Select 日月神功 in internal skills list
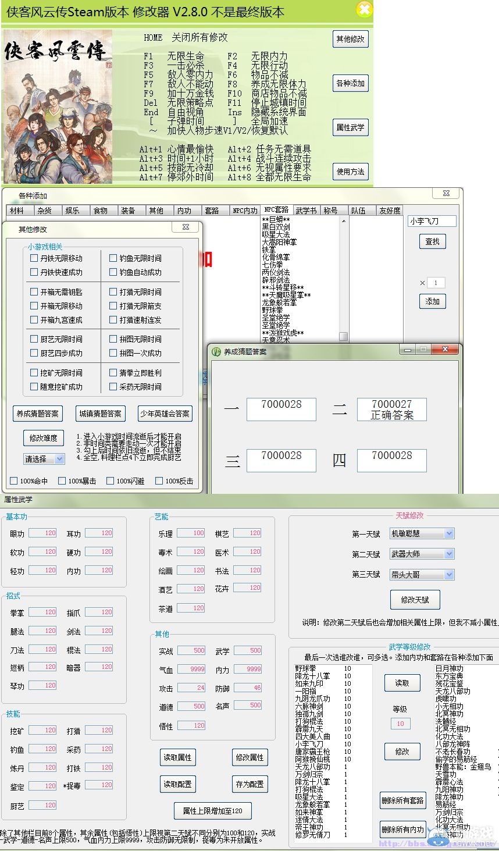This screenshot has width=499, height=851. click(x=450, y=669)
